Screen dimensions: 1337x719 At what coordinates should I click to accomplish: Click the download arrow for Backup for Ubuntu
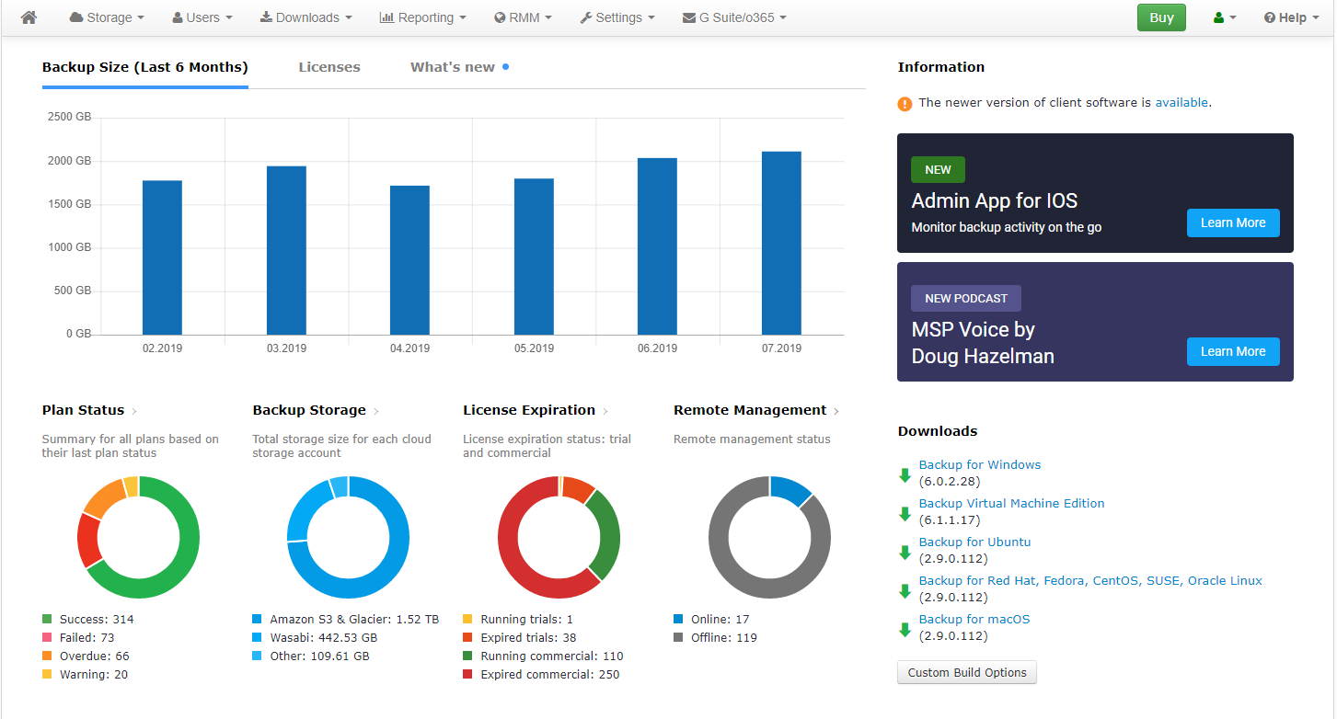pos(905,553)
